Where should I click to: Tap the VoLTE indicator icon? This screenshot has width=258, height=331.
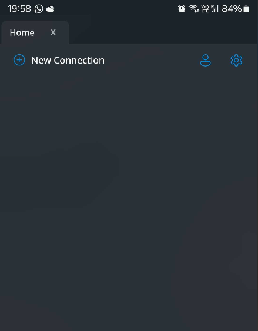click(x=205, y=9)
